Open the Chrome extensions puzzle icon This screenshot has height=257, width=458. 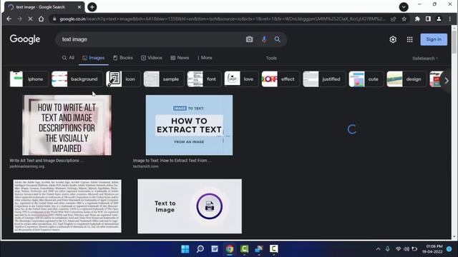417,19
